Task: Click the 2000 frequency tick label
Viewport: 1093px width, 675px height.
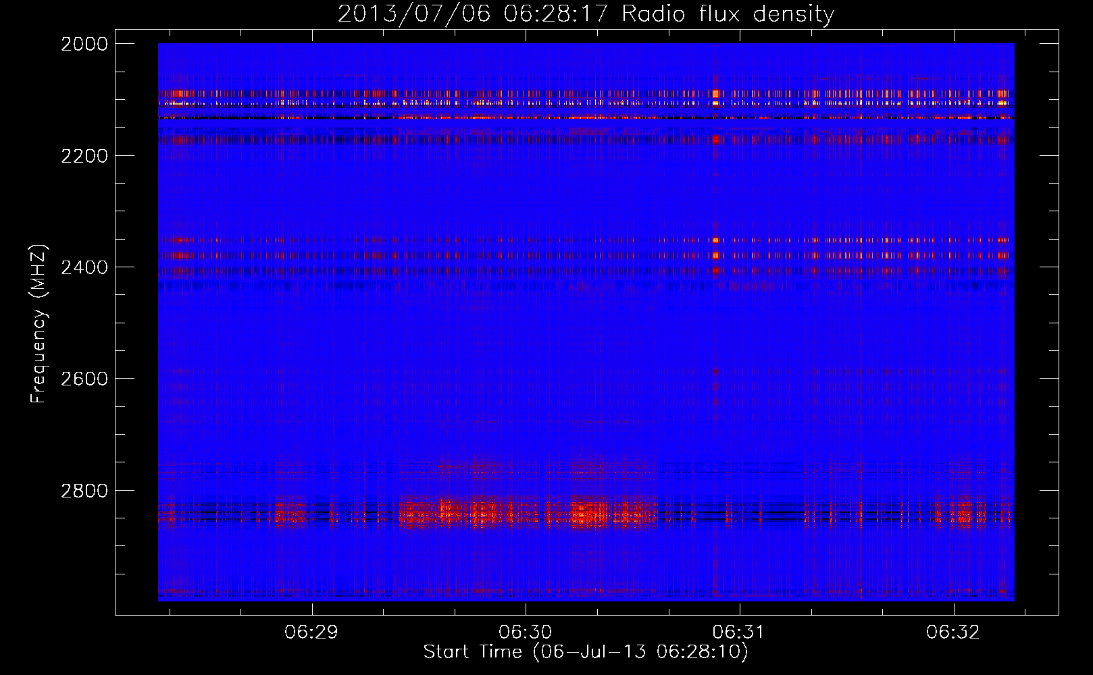Action: pos(84,44)
